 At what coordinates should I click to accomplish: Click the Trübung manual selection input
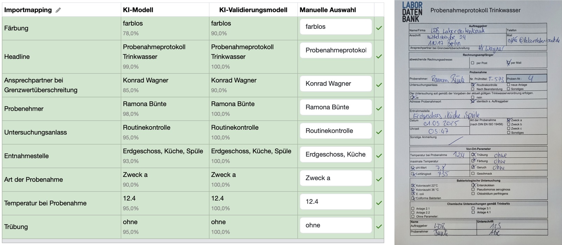[x=335, y=225]
